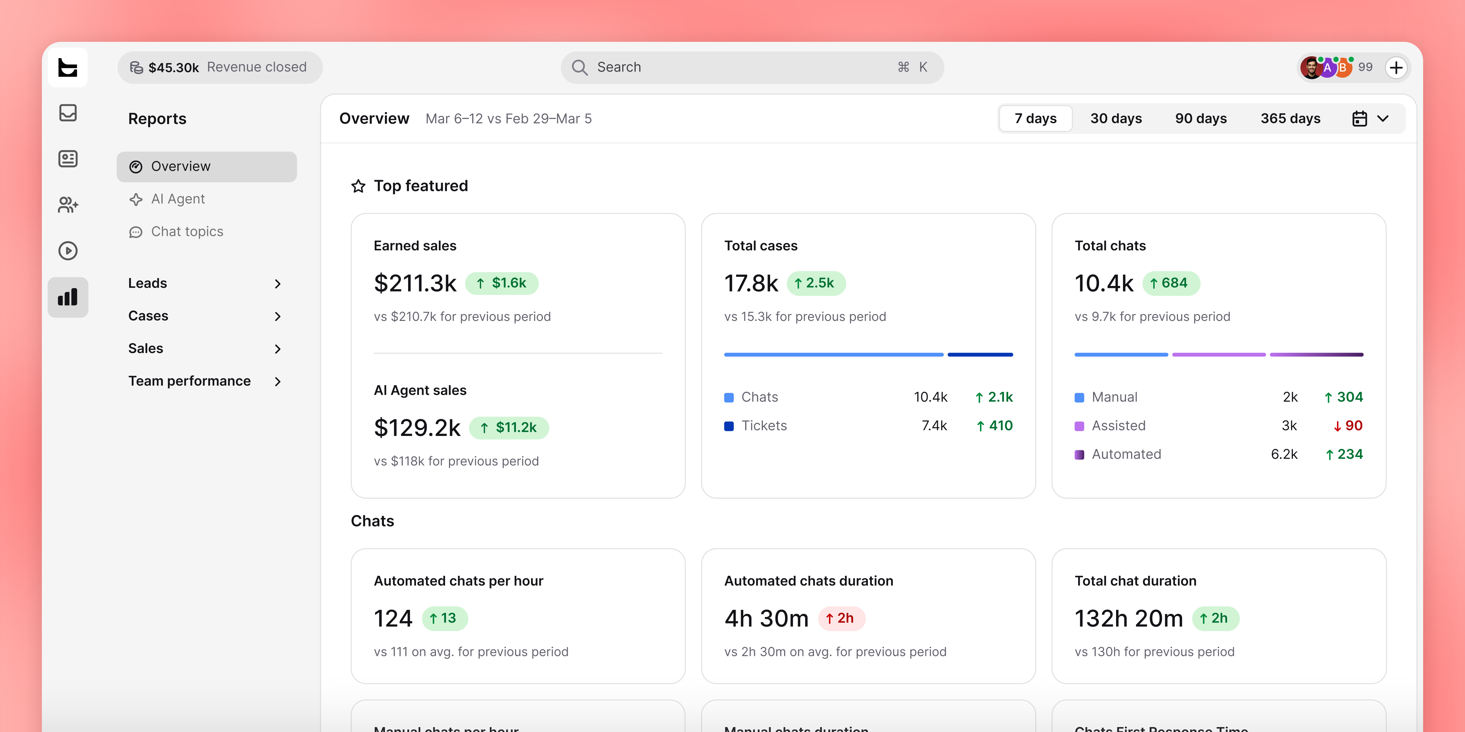
Task: Click 'vs $118k for previous period' text
Action: pos(456,461)
